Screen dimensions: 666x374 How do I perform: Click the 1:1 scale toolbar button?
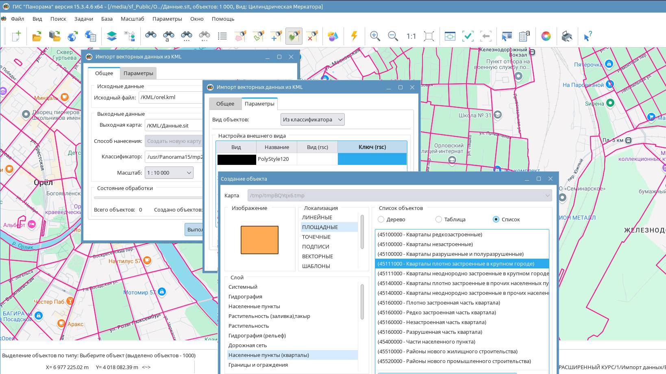[x=411, y=36]
